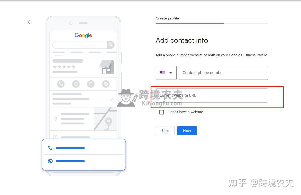Click the US flag in the country selector
301x195 pixels.
point(162,73)
